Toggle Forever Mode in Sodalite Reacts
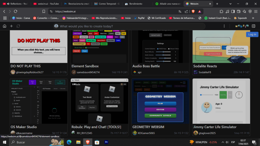 click(x=213, y=54)
